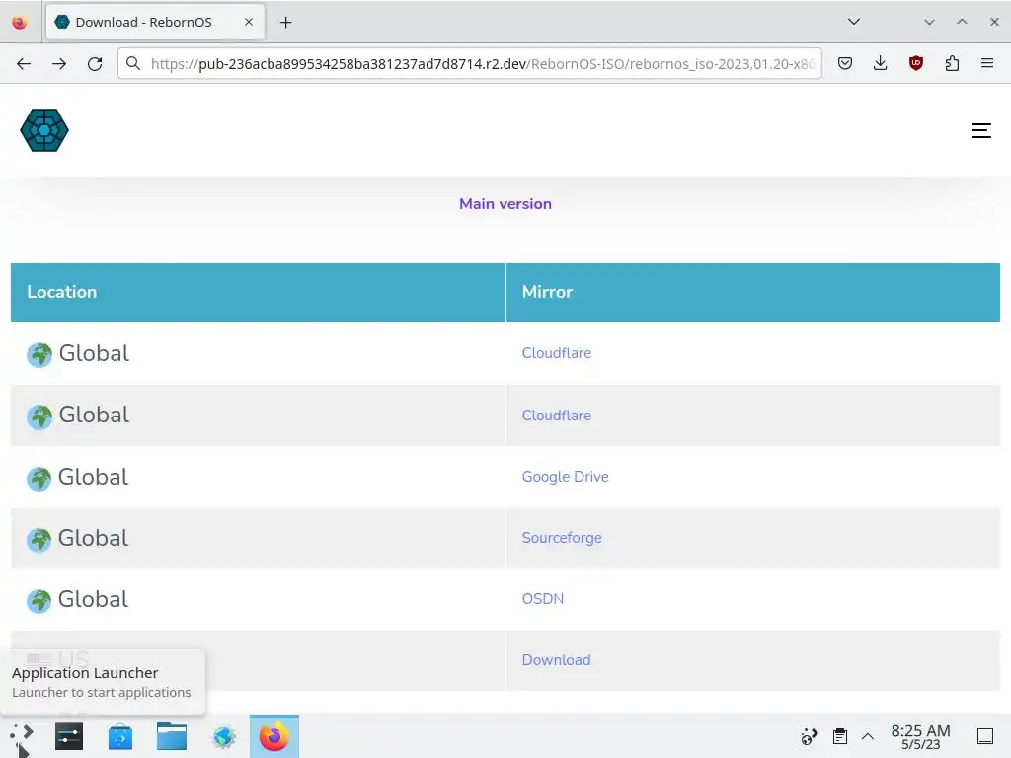Open the clock showing 8:25 AM
1011x758 pixels.
click(x=920, y=736)
